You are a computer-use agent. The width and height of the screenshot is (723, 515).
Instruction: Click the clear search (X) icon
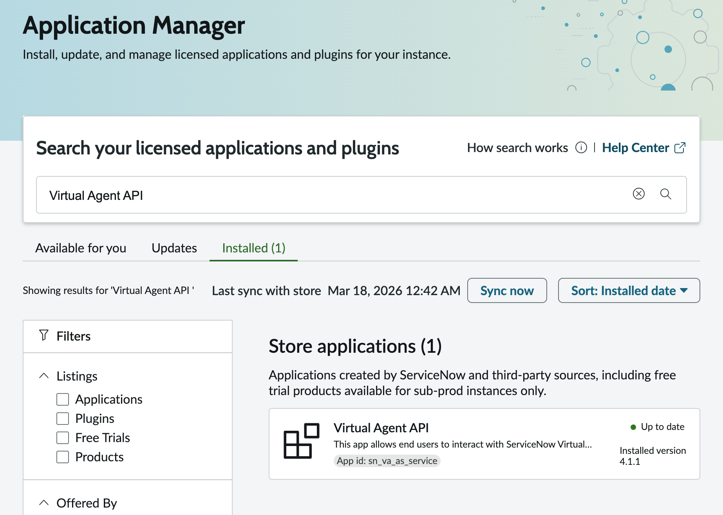pos(638,194)
